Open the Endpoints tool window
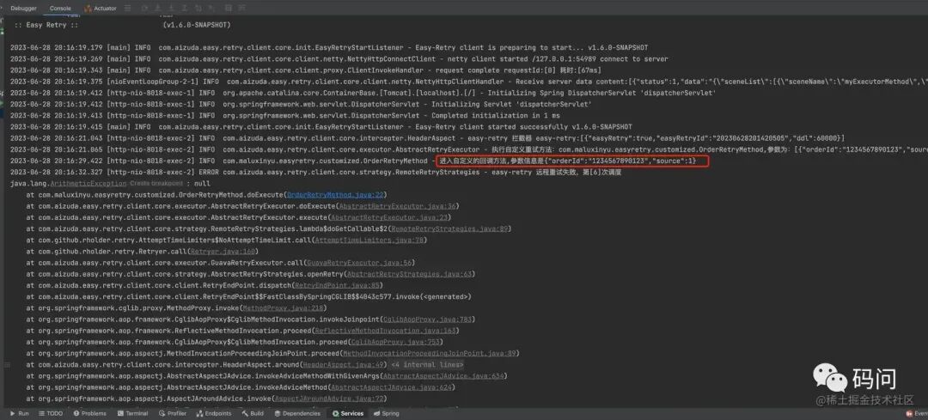The width and height of the screenshot is (928, 420). 214,413
